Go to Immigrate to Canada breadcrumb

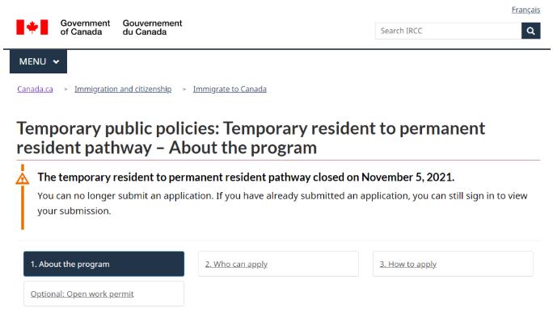coord(230,89)
